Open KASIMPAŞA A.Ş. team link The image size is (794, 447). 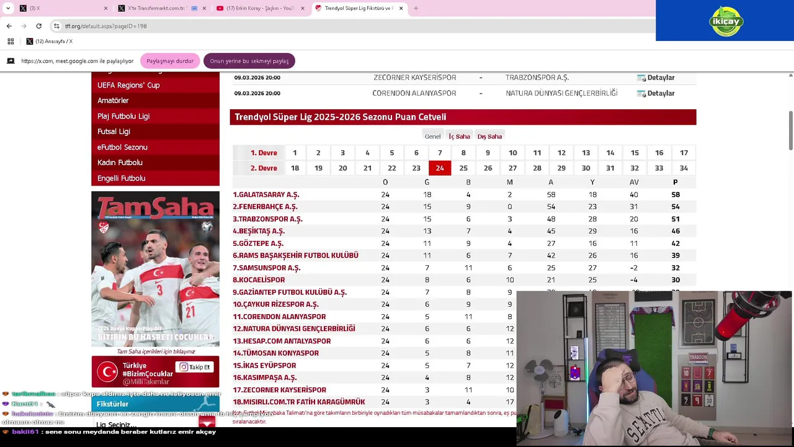(265, 377)
